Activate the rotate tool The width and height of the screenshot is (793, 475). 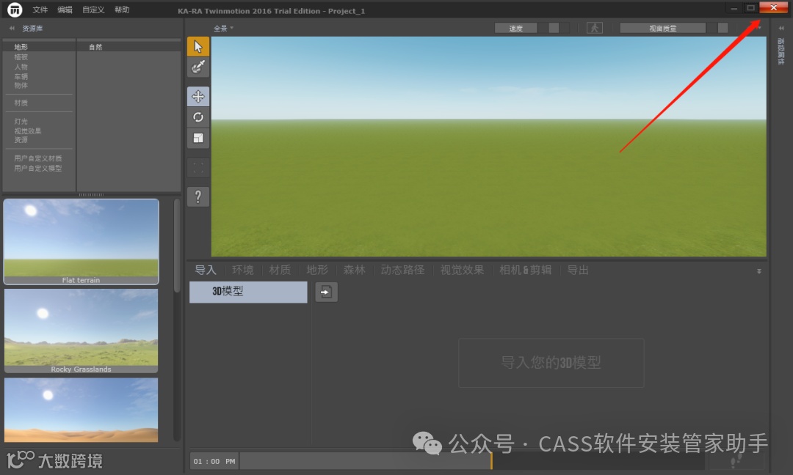pyautogui.click(x=198, y=117)
